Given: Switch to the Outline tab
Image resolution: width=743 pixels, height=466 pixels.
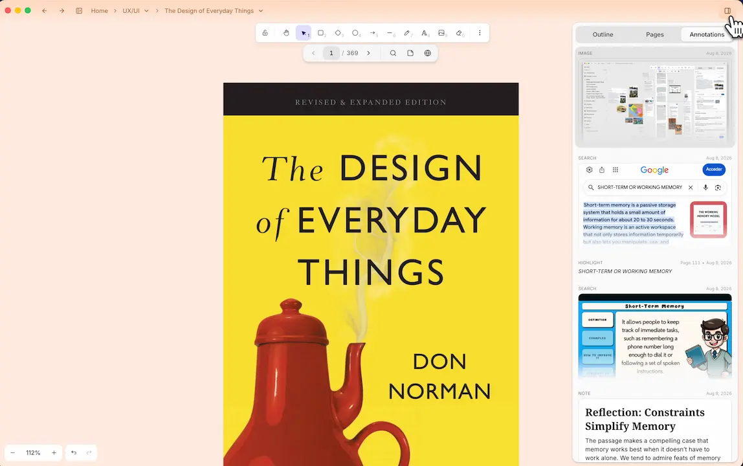Looking at the screenshot, I should [x=603, y=34].
